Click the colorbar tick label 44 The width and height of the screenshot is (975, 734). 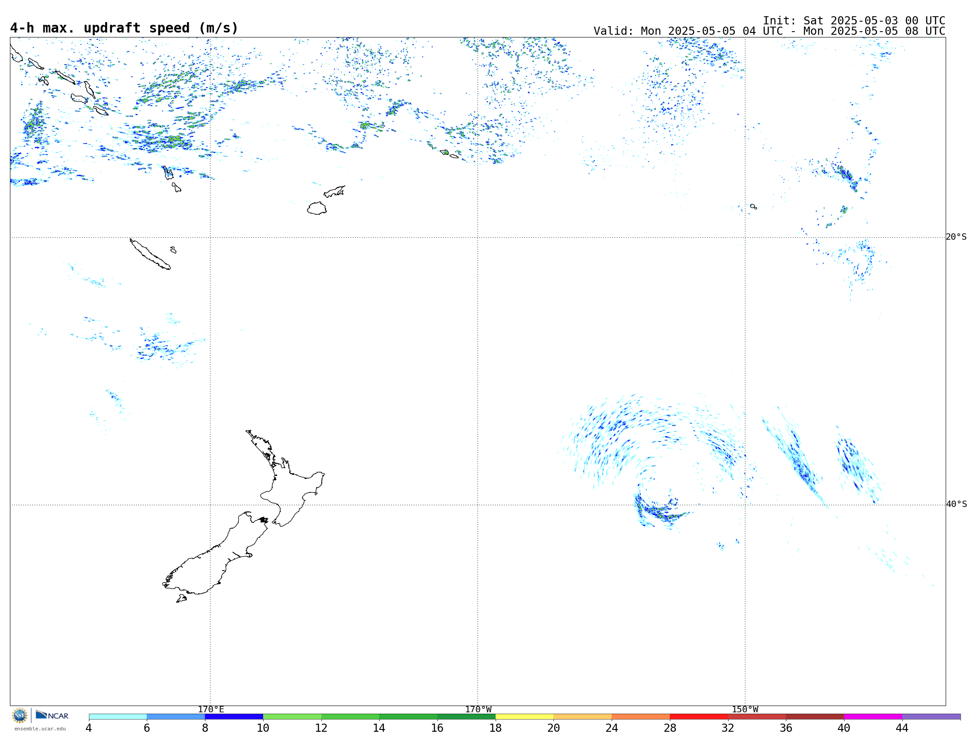[x=902, y=728]
